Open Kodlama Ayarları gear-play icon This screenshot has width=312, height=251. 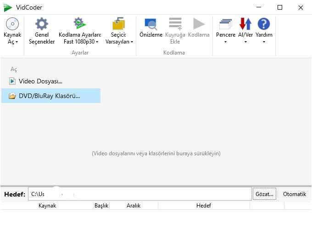[80, 23]
